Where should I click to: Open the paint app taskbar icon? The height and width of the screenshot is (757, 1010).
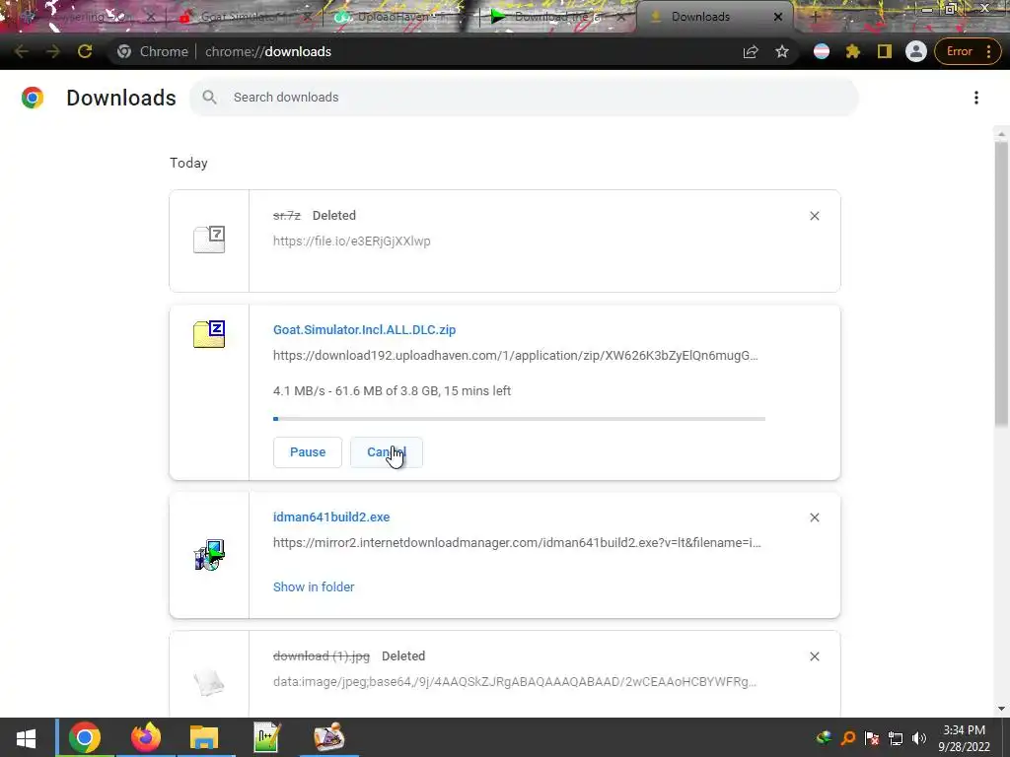329,737
